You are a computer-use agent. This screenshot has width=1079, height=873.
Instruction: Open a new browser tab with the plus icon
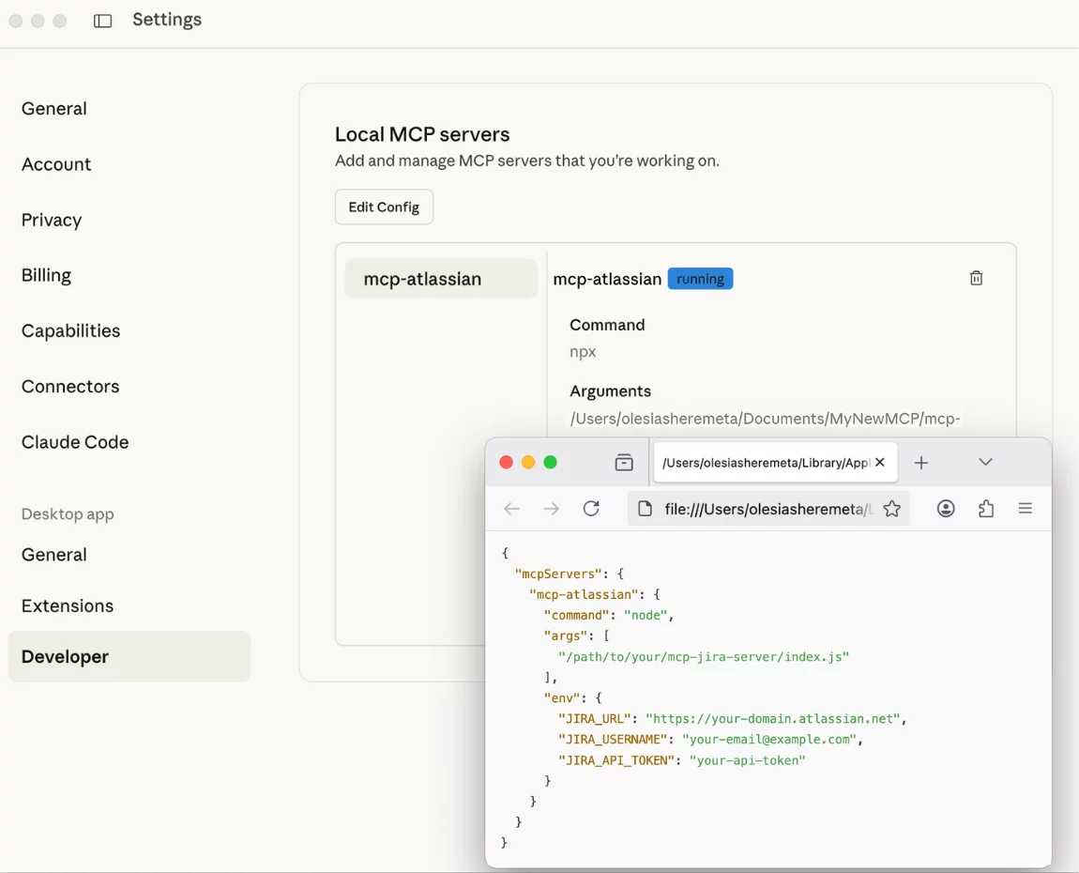click(920, 462)
